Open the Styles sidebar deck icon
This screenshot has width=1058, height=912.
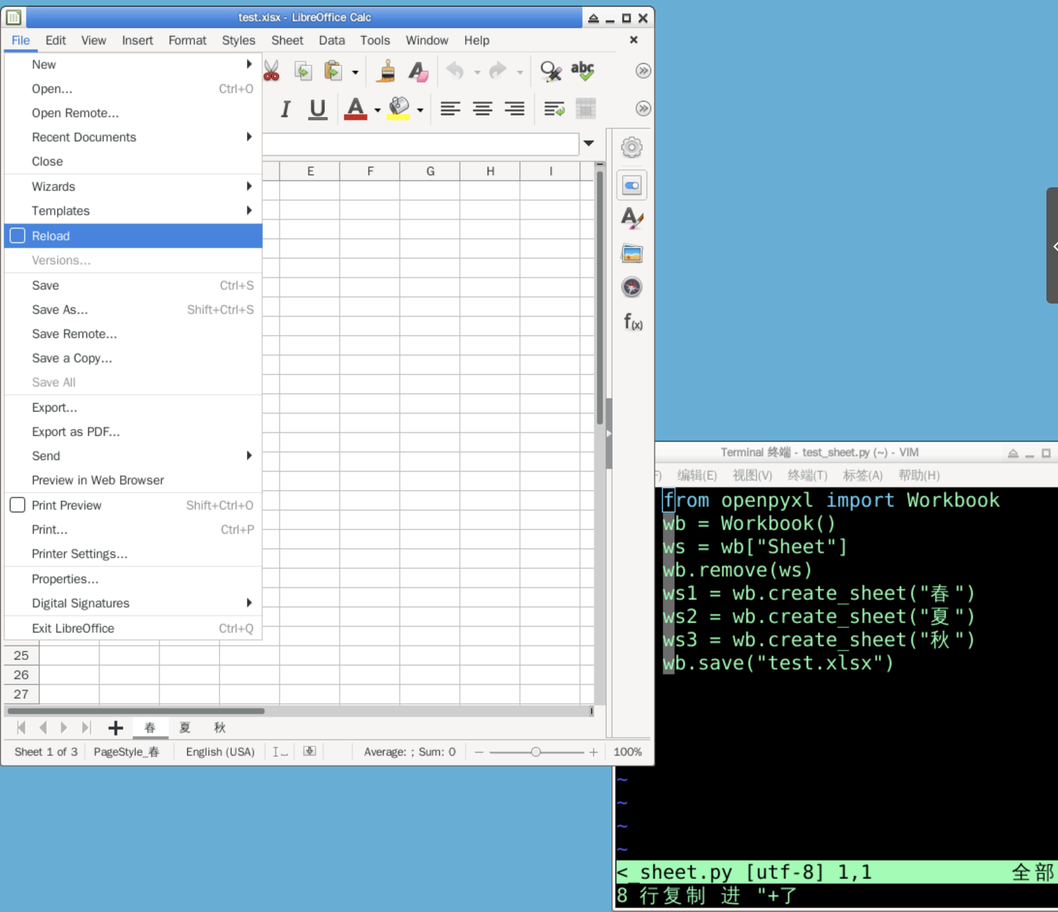[632, 218]
